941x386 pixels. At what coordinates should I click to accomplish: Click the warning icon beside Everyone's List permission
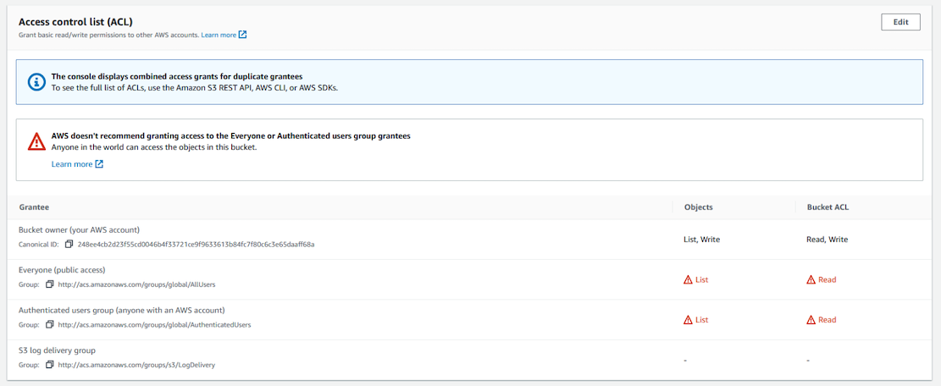pos(688,279)
